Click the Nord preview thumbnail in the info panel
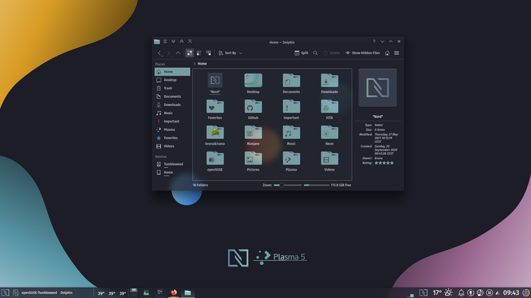Viewport: 531px width, 298px height. (x=378, y=88)
